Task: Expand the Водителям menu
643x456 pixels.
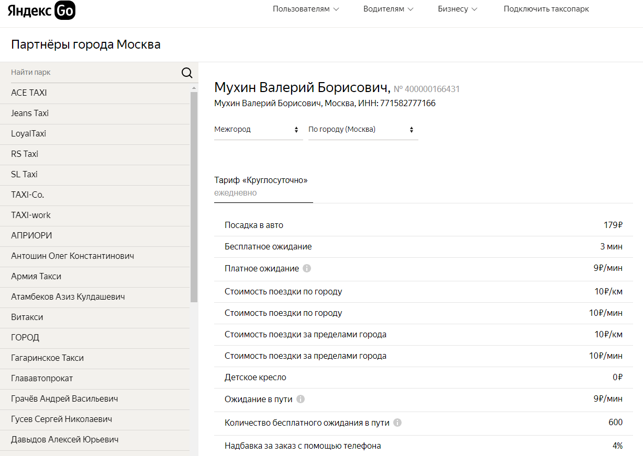Action: [389, 9]
